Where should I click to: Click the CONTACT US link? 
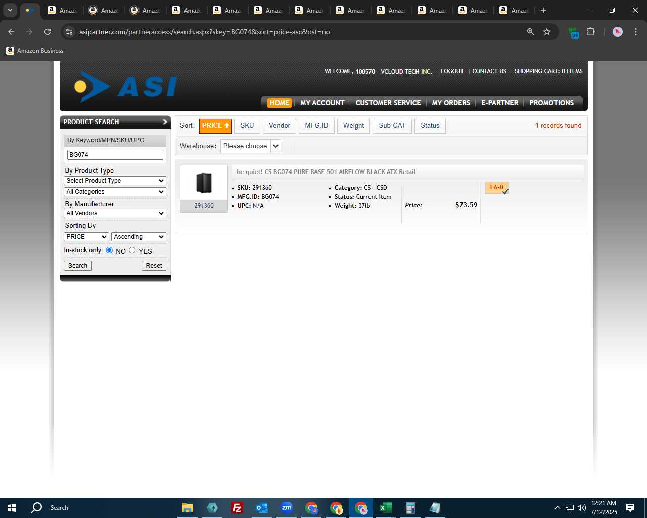[x=489, y=71]
